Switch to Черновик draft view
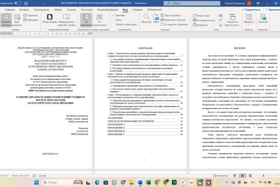280x187 pixels. (31, 20)
